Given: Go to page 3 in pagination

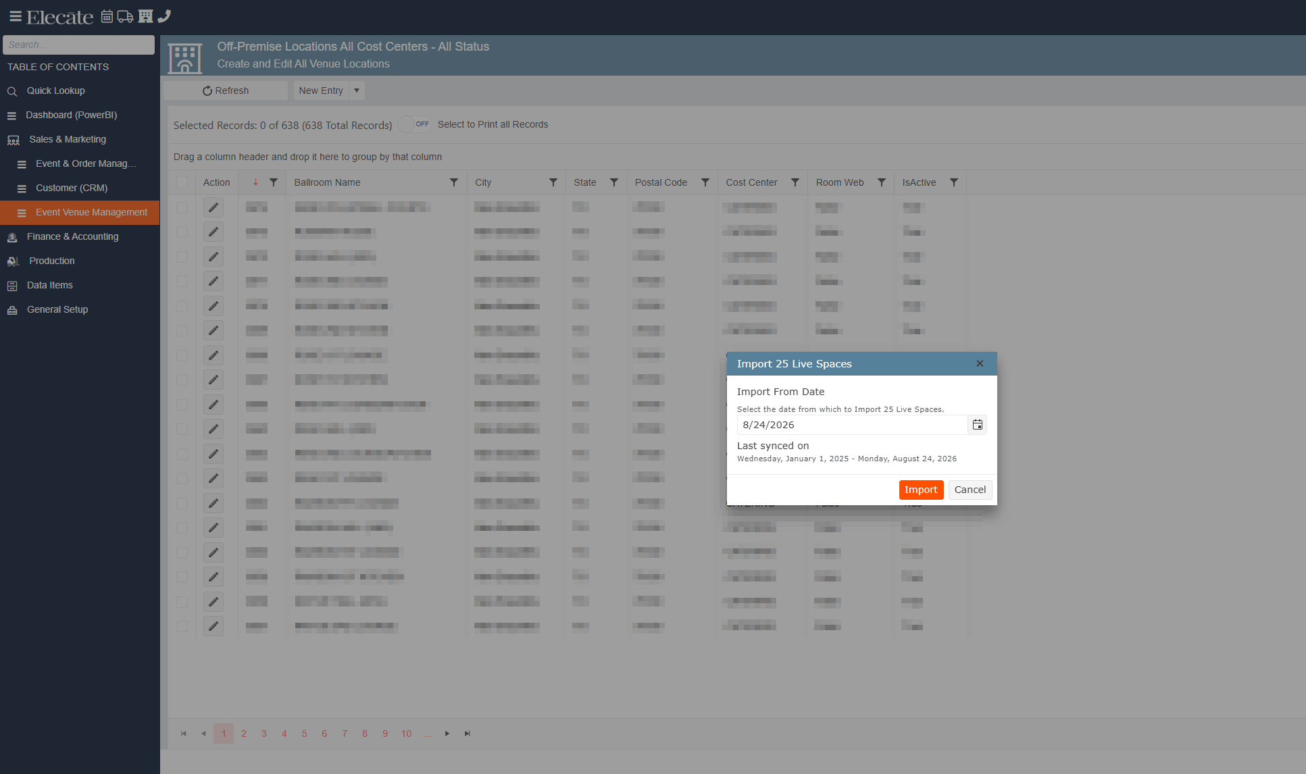Looking at the screenshot, I should (x=264, y=733).
